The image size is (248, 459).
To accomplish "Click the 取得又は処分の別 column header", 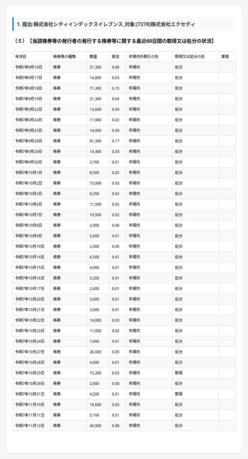I will [x=190, y=57].
